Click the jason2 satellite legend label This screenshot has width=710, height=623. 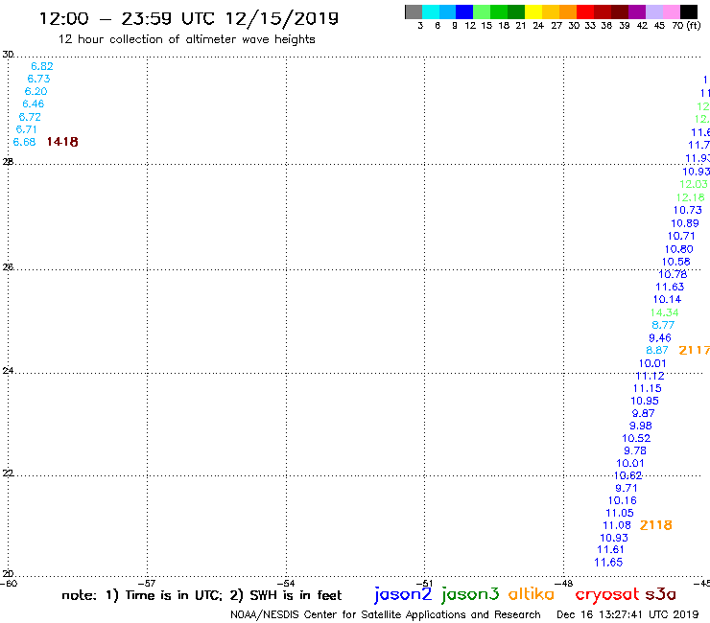click(403, 594)
